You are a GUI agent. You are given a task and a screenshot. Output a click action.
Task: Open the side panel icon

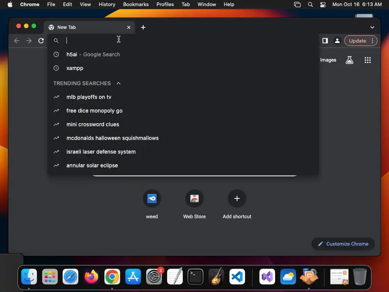[x=325, y=41]
